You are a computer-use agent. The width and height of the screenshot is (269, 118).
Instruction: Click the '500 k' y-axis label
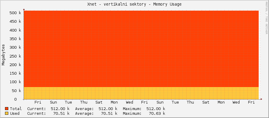coord(15,13)
